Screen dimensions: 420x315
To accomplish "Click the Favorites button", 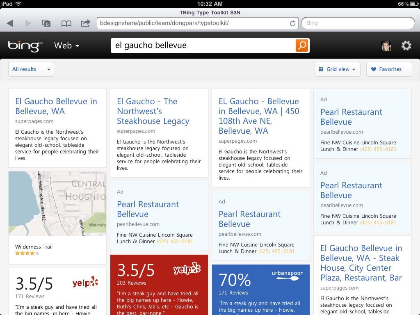I will click(389, 69).
